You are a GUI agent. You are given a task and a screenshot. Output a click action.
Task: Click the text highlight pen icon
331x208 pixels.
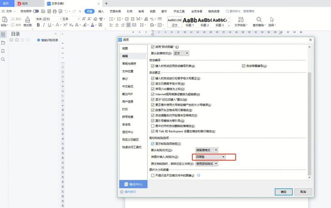pyautogui.click(x=85, y=25)
